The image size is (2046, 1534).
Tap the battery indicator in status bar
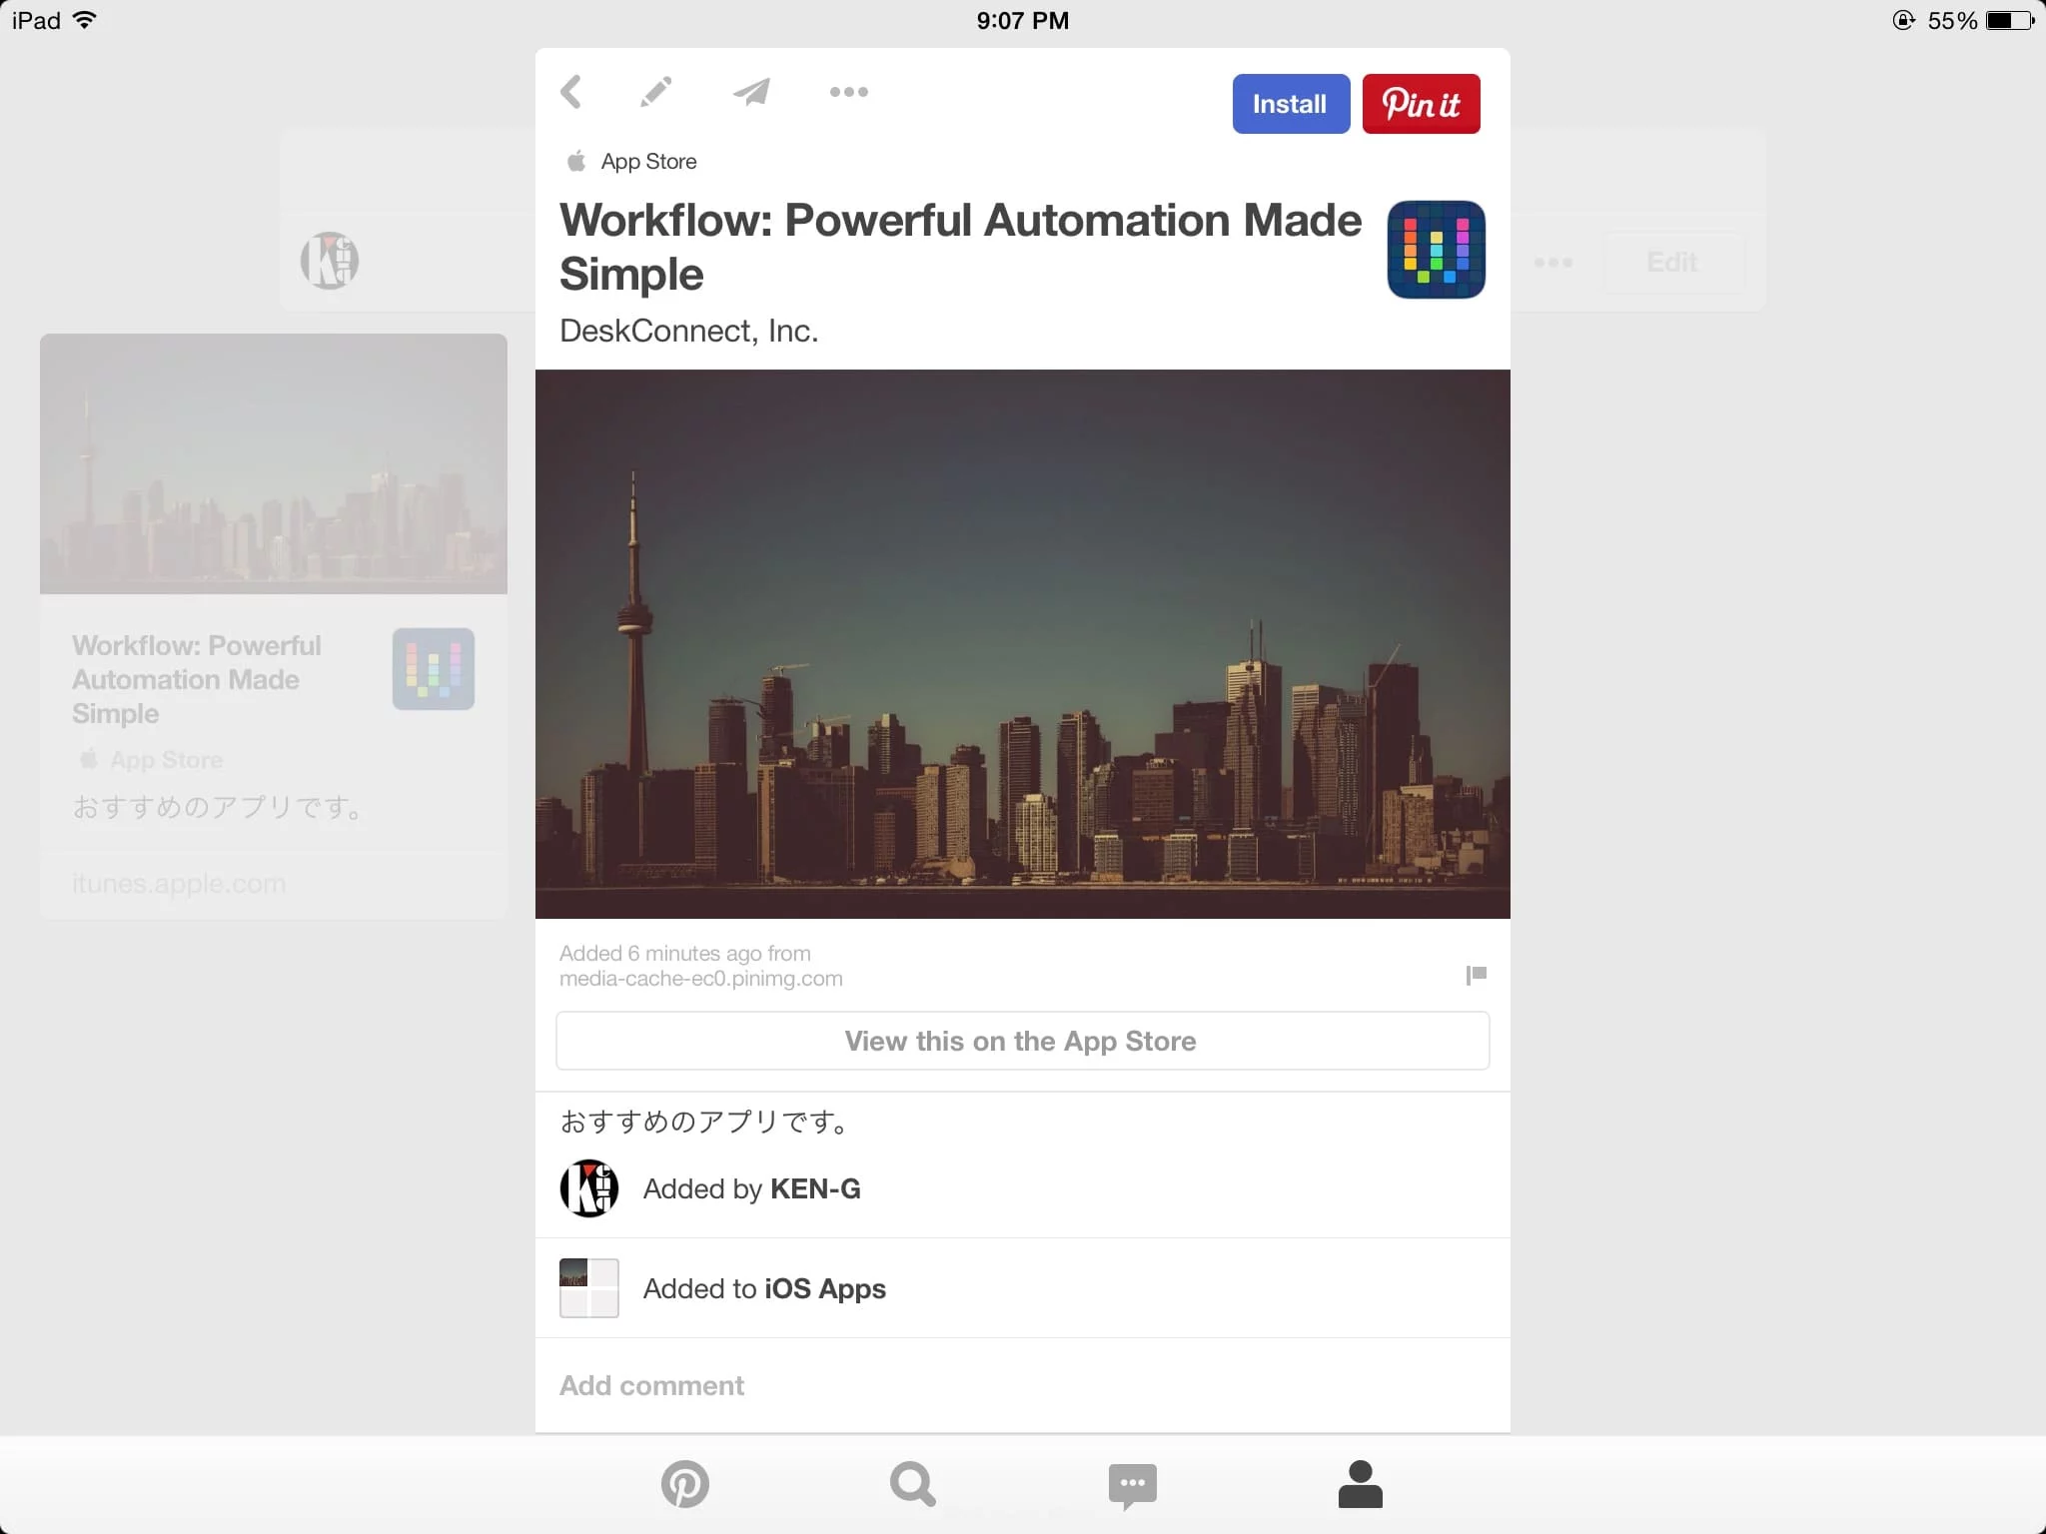point(2010,20)
